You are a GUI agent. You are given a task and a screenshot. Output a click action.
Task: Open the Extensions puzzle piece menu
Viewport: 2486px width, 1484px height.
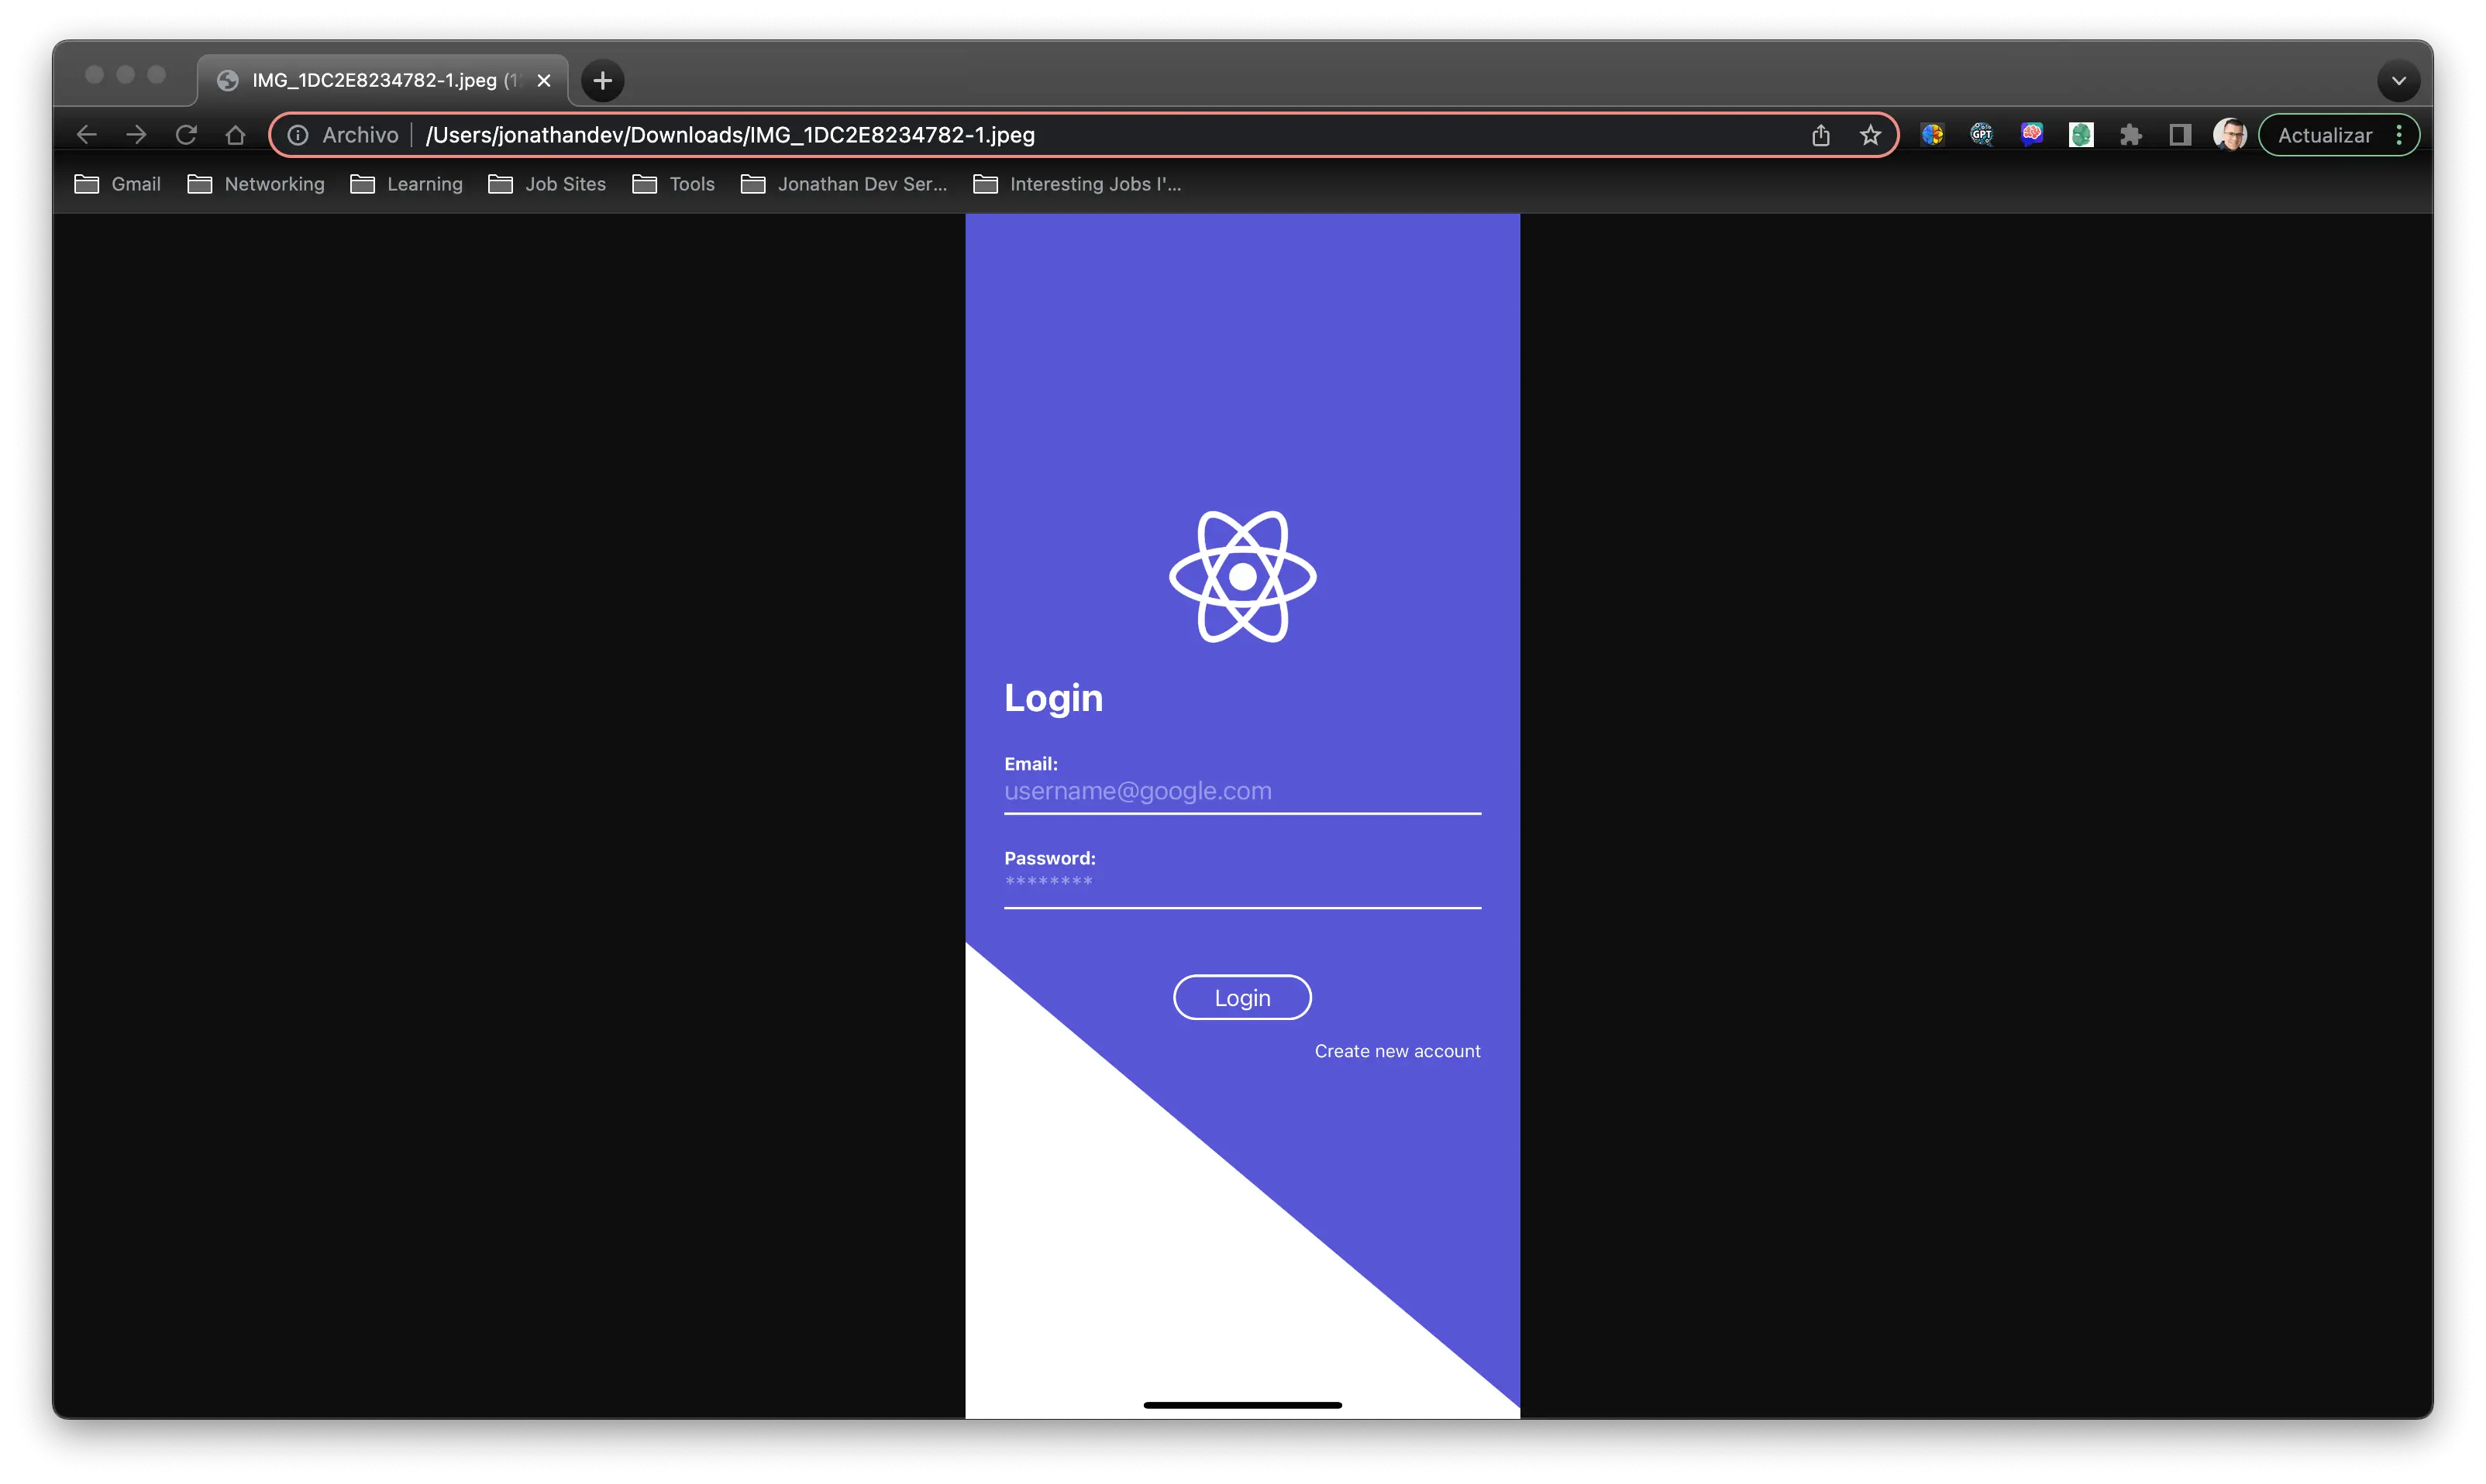click(x=2131, y=135)
